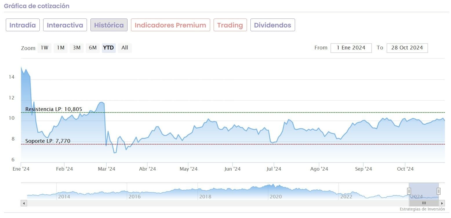Click the From date field
The image size is (451, 218).
pyautogui.click(x=351, y=48)
